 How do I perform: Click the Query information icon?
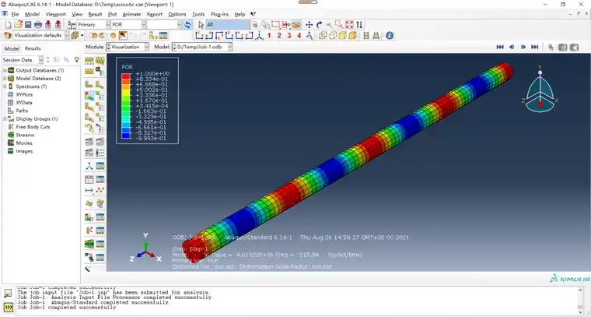pyautogui.click(x=390, y=36)
